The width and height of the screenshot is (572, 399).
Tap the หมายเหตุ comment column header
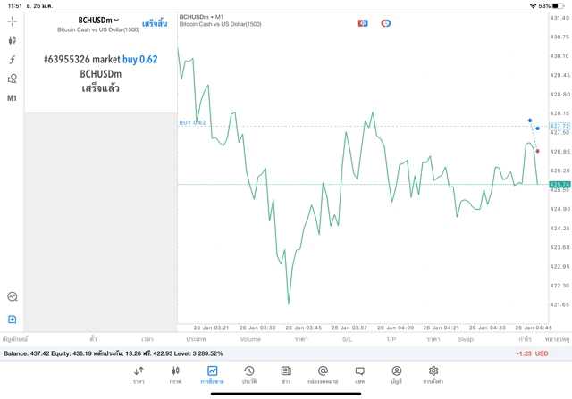coord(557,339)
